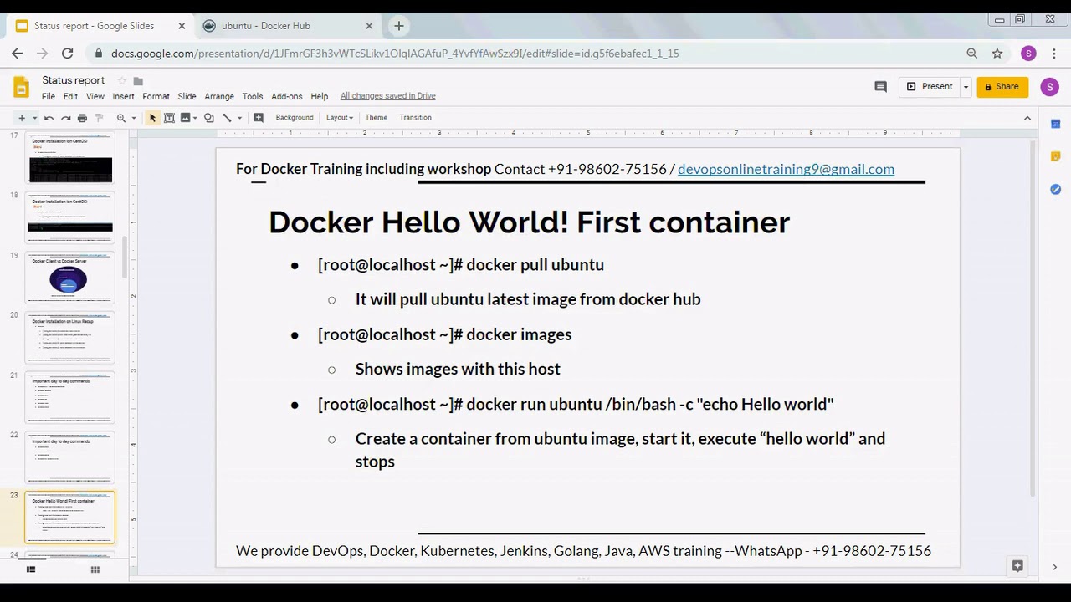Open line type dropdown arrow
Screen dimensions: 1071x602
click(x=239, y=118)
